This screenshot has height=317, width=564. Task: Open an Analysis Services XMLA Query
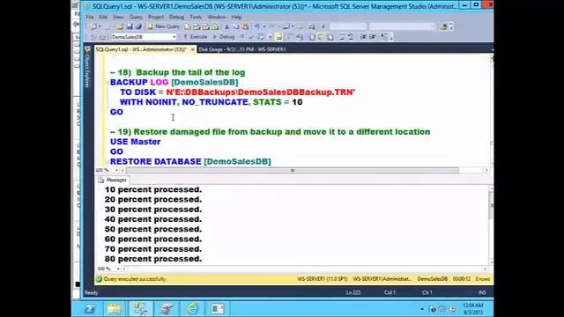pyautogui.click(x=215, y=26)
